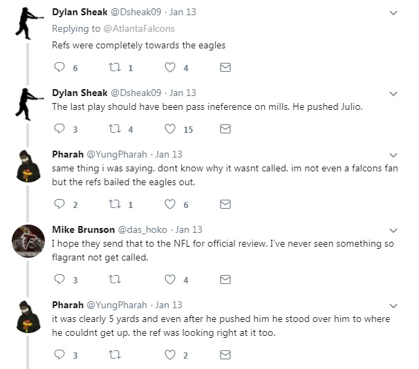This screenshot has height=369, width=419.
Task: Like the "it was clearly 5 yards" tweet
Action: click(x=170, y=355)
